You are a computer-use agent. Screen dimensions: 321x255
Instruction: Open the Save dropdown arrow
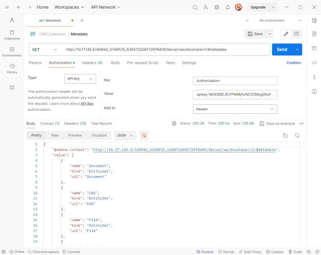(270, 34)
